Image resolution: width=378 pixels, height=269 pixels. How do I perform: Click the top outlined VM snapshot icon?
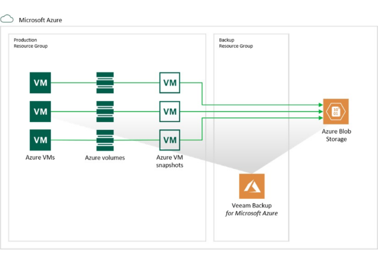[x=170, y=83]
